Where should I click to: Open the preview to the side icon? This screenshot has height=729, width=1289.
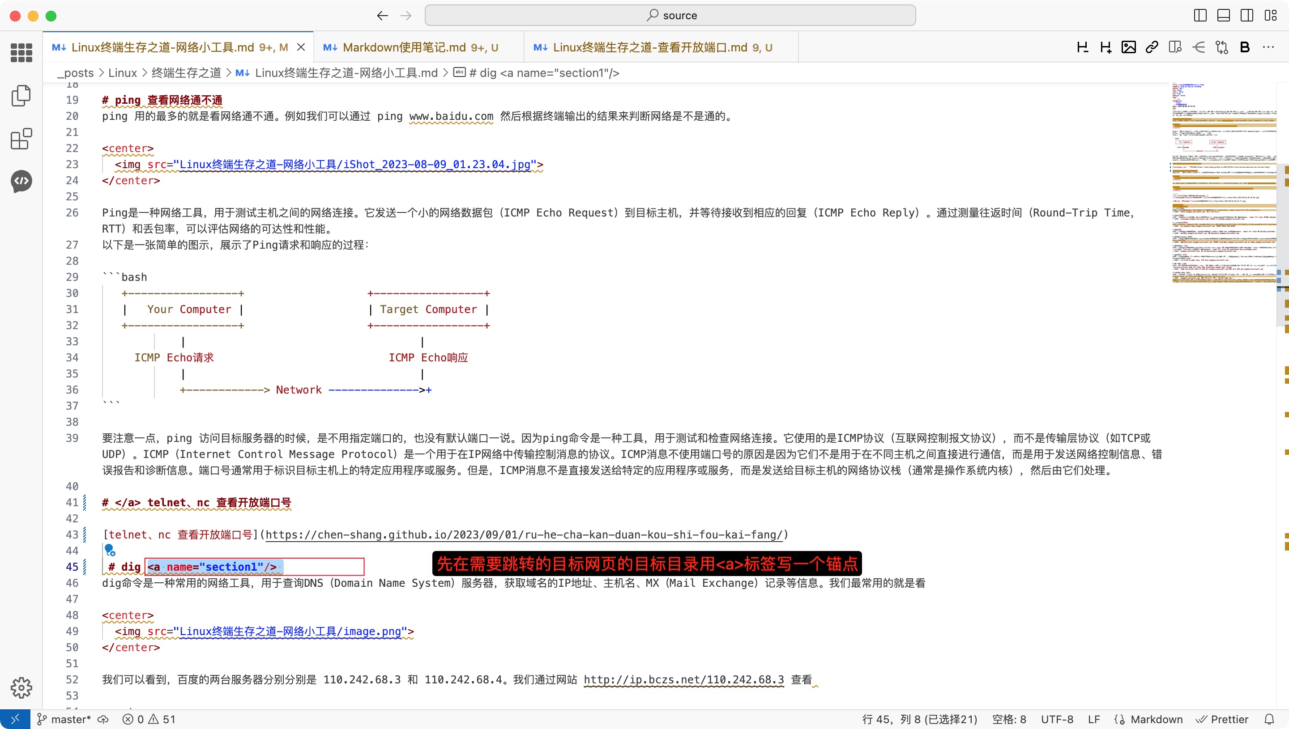click(1175, 47)
